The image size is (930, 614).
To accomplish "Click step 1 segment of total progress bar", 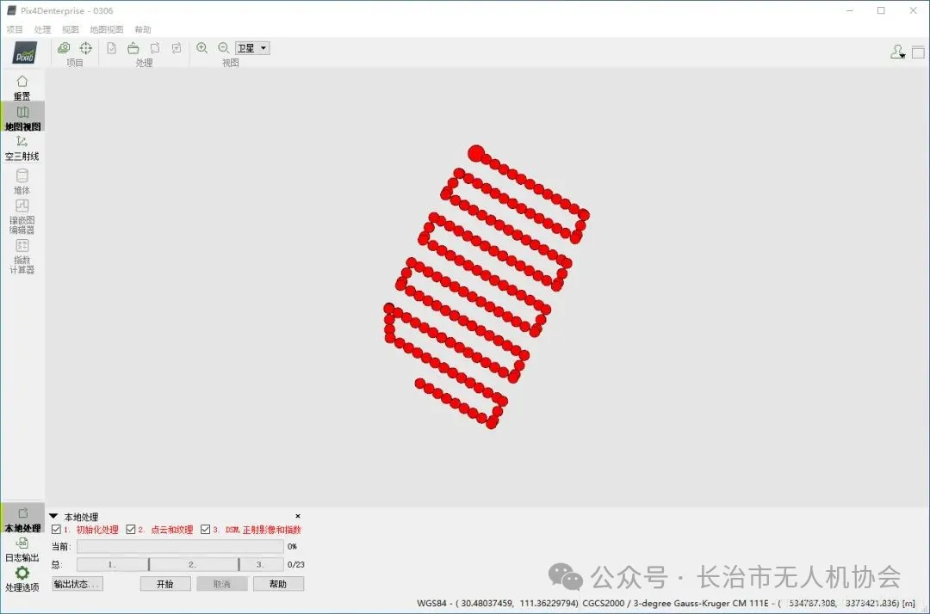I will (112, 564).
